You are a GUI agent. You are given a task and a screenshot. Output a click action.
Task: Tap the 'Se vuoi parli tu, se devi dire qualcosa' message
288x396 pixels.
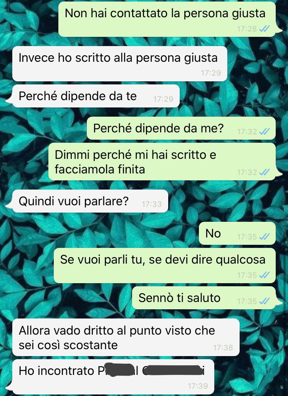(x=165, y=266)
